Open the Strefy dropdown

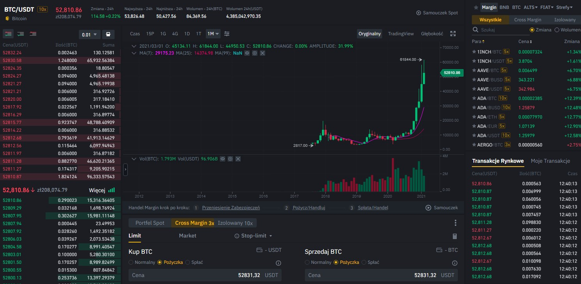point(565,7)
